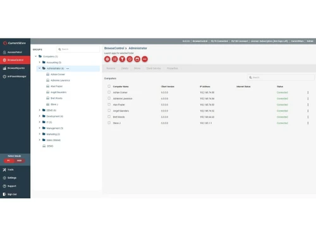Open Support from the sidebar
The height and width of the screenshot is (237, 316).
point(9,186)
